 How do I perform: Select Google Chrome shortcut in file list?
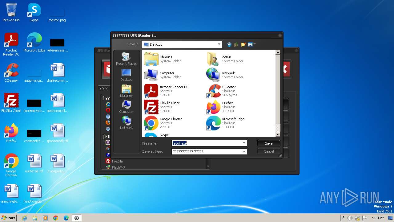pos(163,123)
